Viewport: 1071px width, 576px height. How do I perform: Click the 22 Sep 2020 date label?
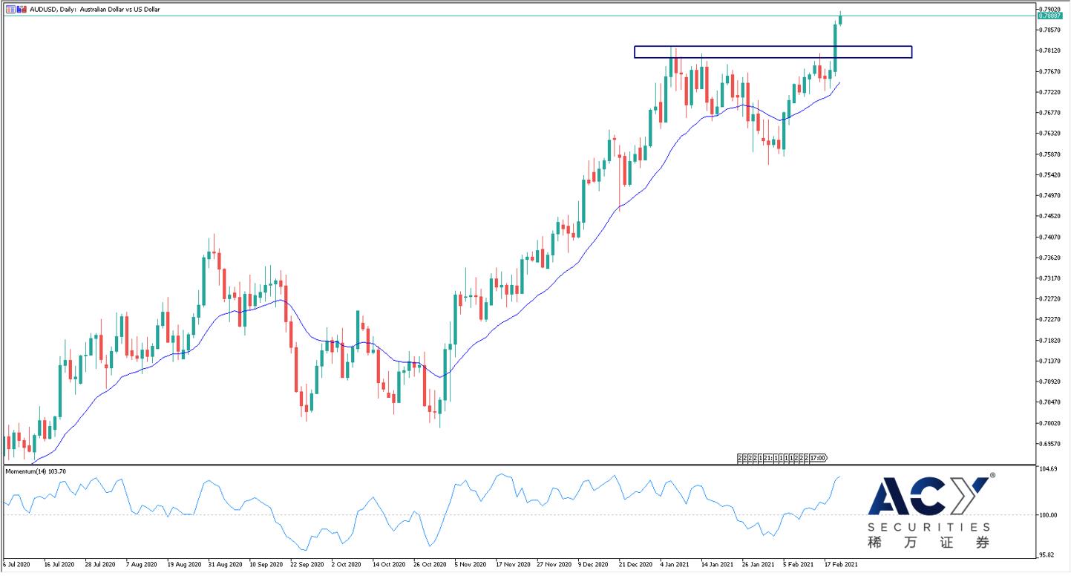[307, 564]
